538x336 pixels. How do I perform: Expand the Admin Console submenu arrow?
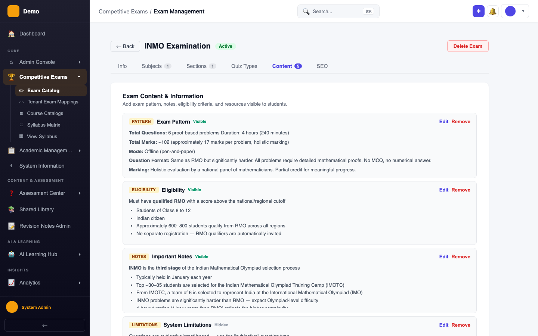80,62
